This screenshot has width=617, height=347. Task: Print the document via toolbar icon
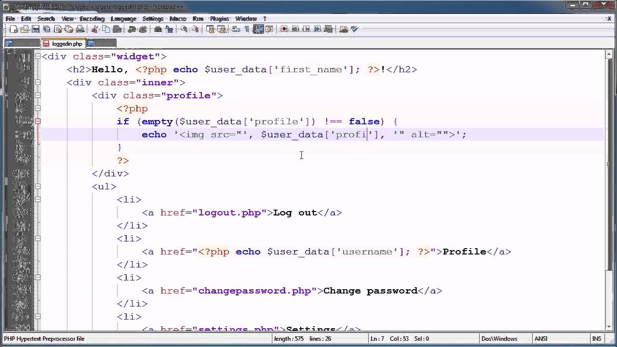(80, 29)
